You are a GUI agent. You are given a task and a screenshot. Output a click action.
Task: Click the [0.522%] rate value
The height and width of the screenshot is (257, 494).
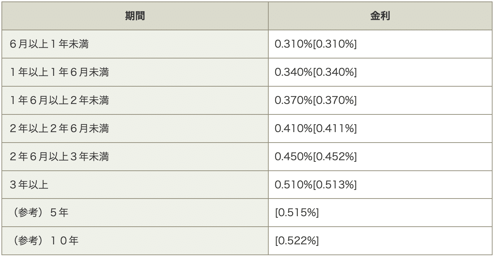pyautogui.click(x=297, y=241)
